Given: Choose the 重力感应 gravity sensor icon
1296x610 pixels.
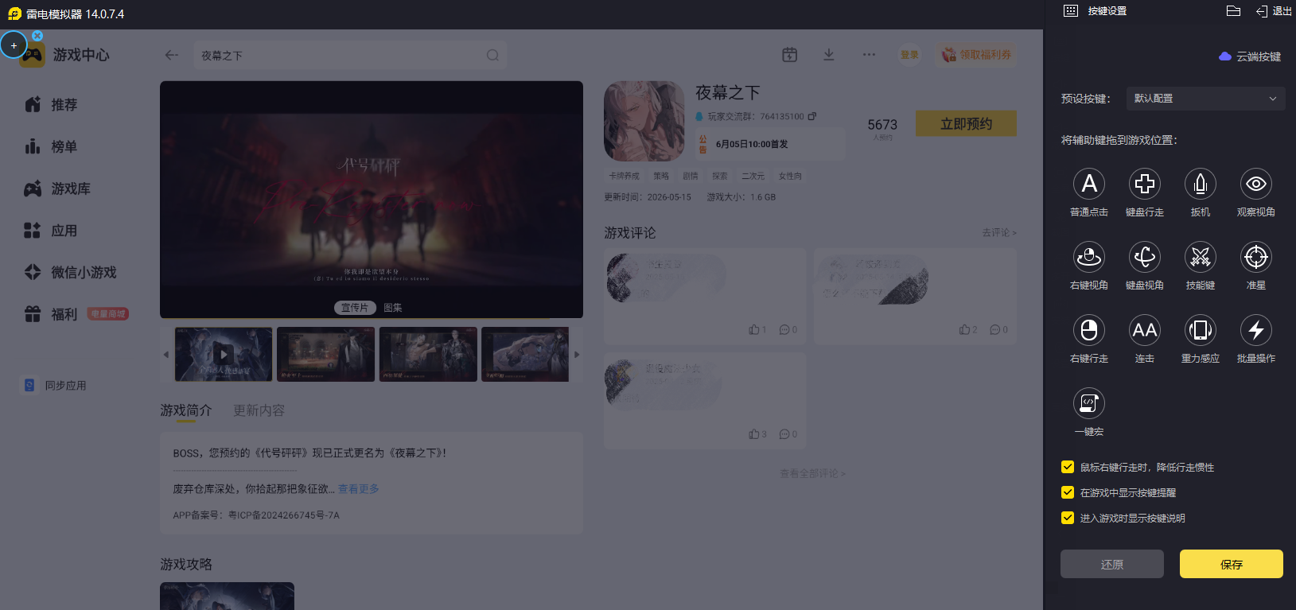Looking at the screenshot, I should tap(1201, 330).
